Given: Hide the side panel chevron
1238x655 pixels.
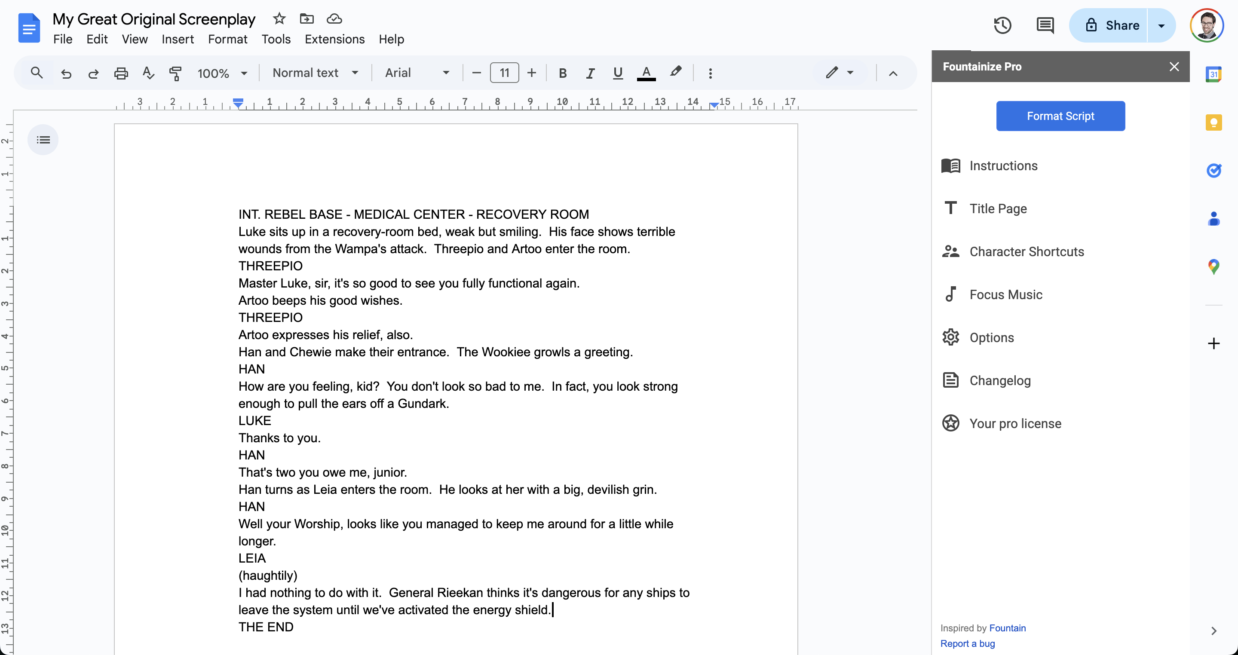Looking at the screenshot, I should point(1213,631).
